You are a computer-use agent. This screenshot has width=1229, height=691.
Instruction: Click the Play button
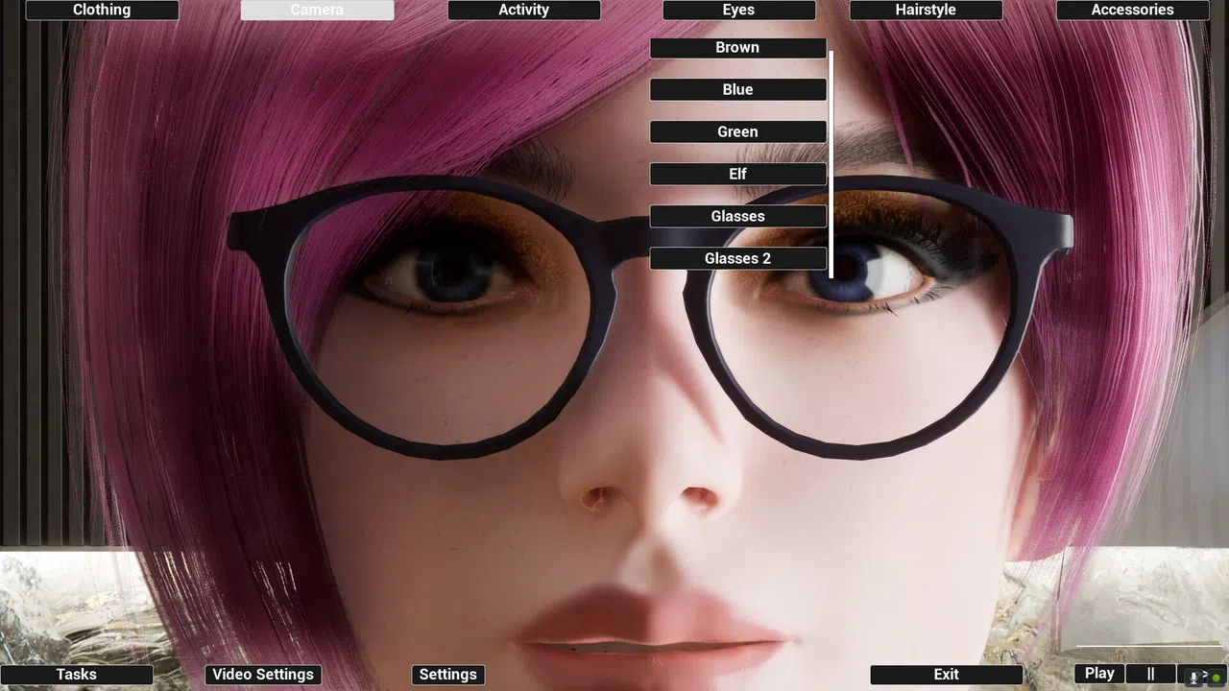[1099, 674]
